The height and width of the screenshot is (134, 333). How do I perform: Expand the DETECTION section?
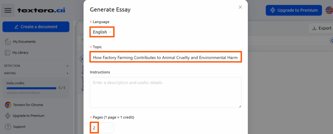(36, 66)
